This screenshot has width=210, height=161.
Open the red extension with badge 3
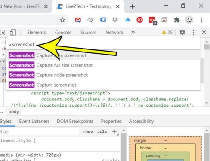153,21
